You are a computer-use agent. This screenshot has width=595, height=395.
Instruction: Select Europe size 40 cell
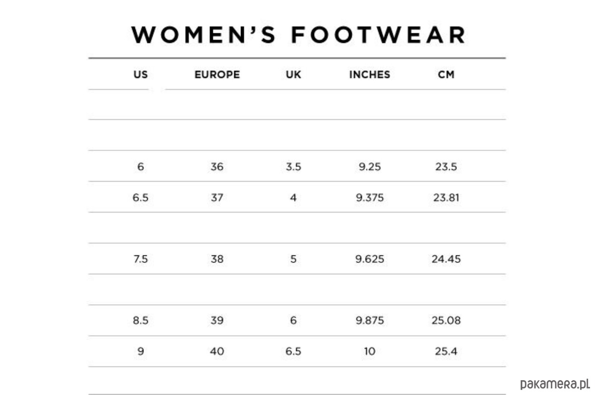point(217,351)
